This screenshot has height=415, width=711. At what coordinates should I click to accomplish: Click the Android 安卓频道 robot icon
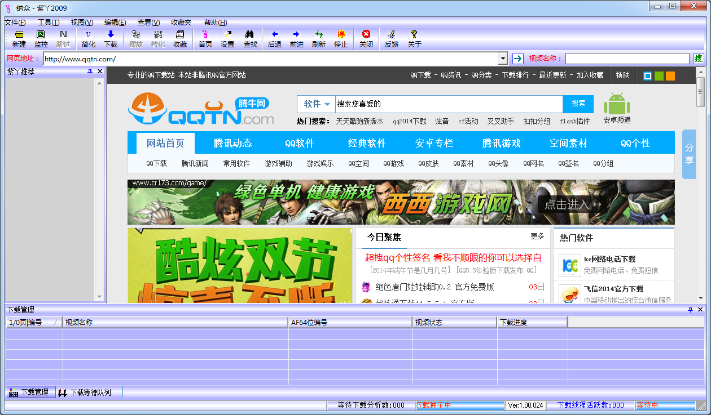click(x=617, y=103)
